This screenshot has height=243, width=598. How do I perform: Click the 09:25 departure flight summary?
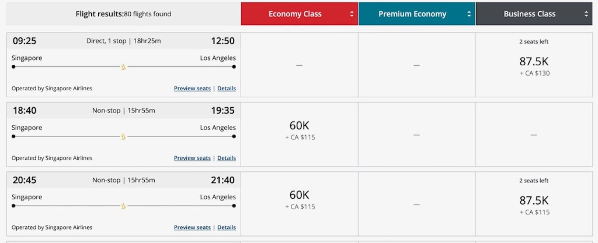(123, 41)
